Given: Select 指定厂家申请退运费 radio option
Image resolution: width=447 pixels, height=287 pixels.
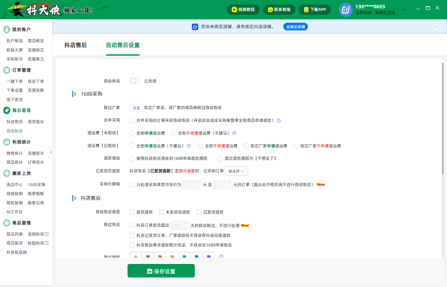Looking at the screenshot, I should pyautogui.click(x=246, y=146).
